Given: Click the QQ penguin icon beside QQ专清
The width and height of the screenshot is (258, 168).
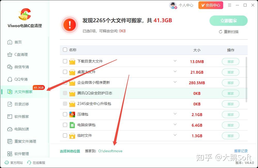Looking at the screenshot, I should pyautogui.click(x=10, y=79).
